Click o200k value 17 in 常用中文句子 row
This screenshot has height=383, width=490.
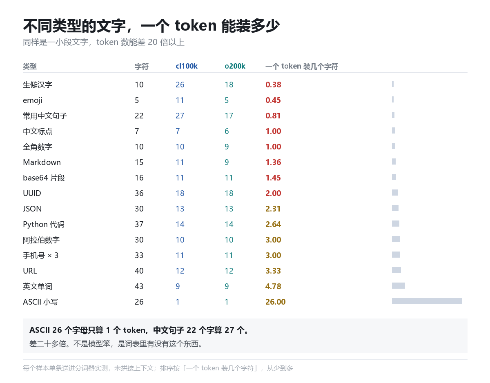coord(229,116)
